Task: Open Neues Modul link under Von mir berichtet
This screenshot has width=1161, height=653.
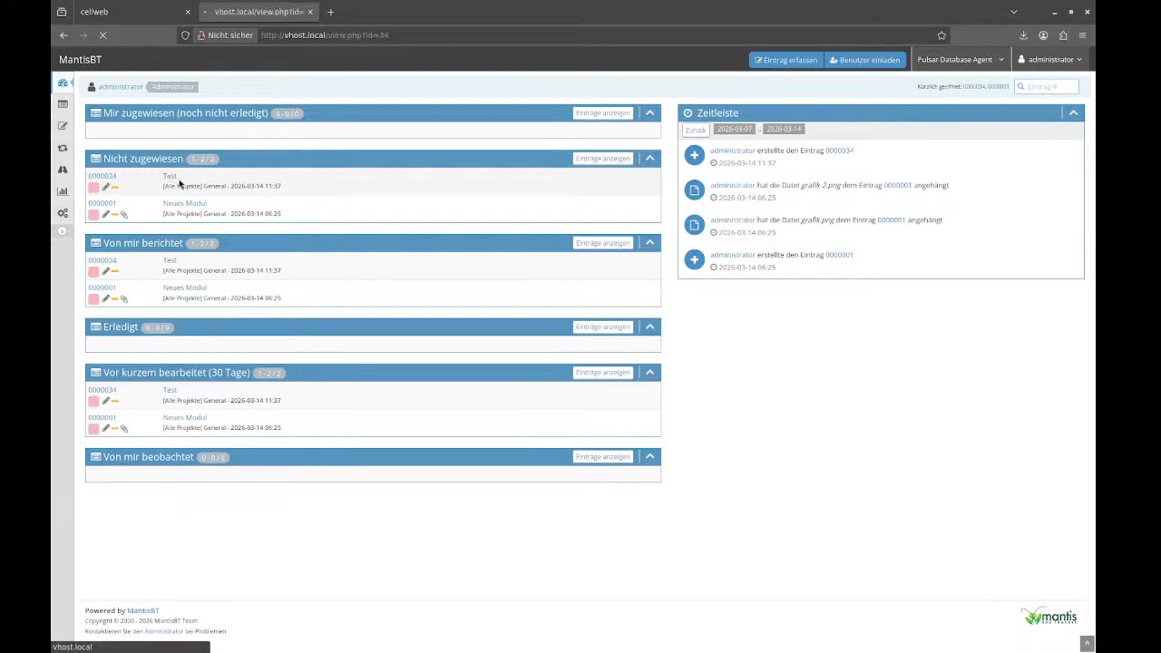Action: tap(185, 288)
